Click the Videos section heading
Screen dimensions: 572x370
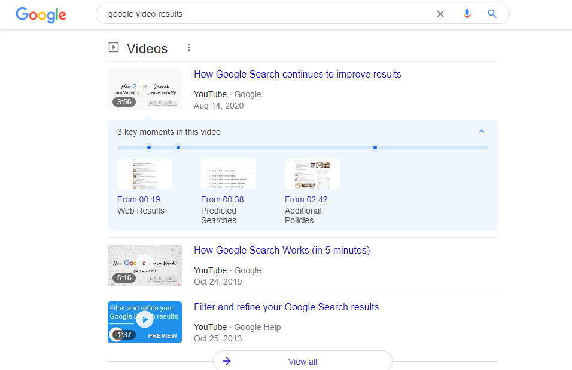pyautogui.click(x=147, y=48)
